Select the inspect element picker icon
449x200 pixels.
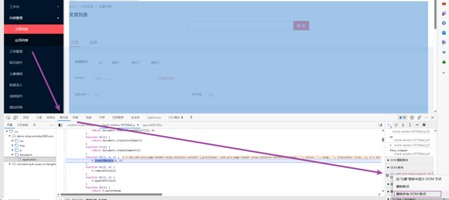tap(8, 117)
